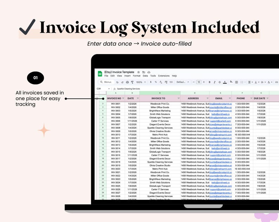279x222 pixels.
Task: Click the email link in row INV-3006
Action: 220,121
